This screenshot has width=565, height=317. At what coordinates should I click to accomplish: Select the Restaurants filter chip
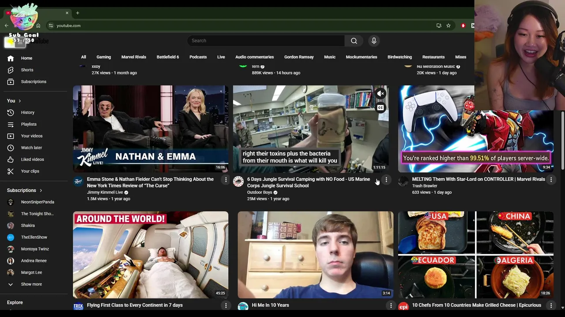[433, 57]
